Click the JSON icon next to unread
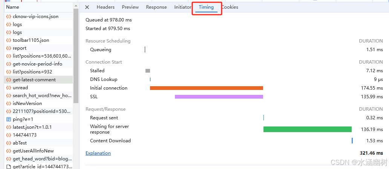 [x=9, y=87]
